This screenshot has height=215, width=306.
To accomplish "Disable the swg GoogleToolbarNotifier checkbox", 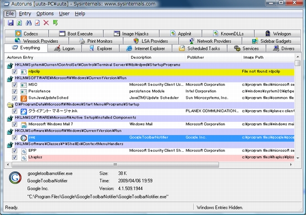I will click(14, 137).
